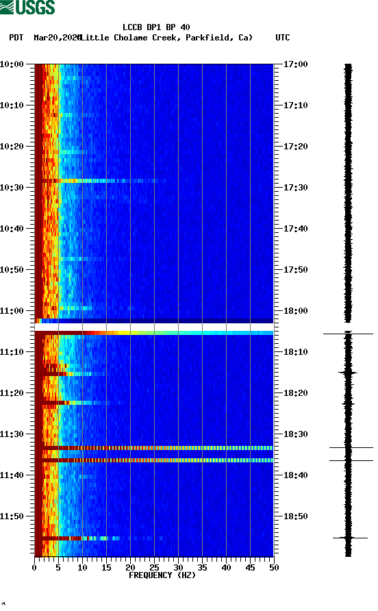The height and width of the screenshot is (611, 378).
Task: Click the '17:40' UTC time label
Action: click(x=295, y=229)
